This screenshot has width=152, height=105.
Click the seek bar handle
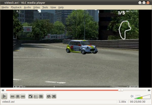click(121, 90)
